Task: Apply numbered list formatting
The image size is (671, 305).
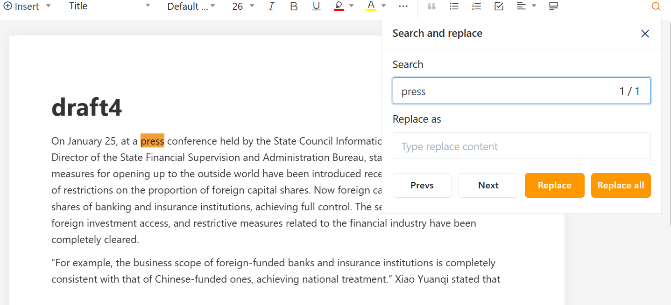Action: coord(476,7)
